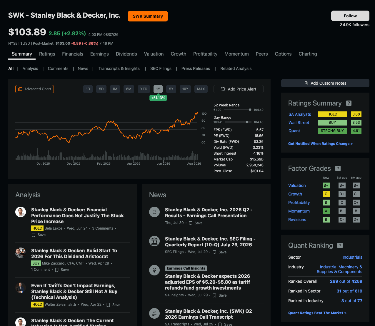The height and width of the screenshot is (326, 375).
Task: Filter feed by SEC Filings
Action: pos(161,68)
